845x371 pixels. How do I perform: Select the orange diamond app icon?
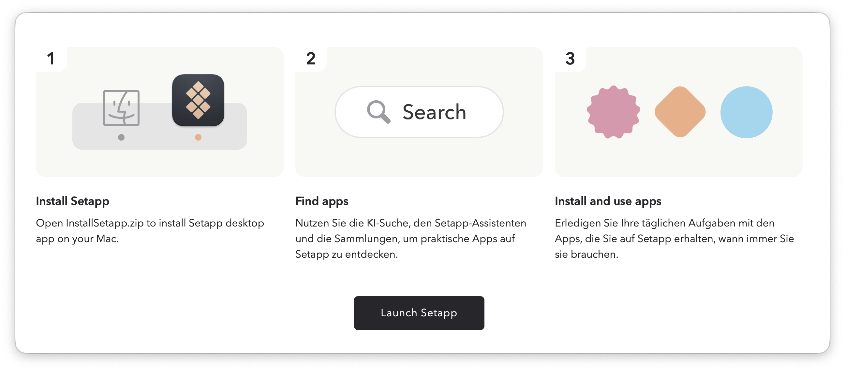pyautogui.click(x=679, y=112)
